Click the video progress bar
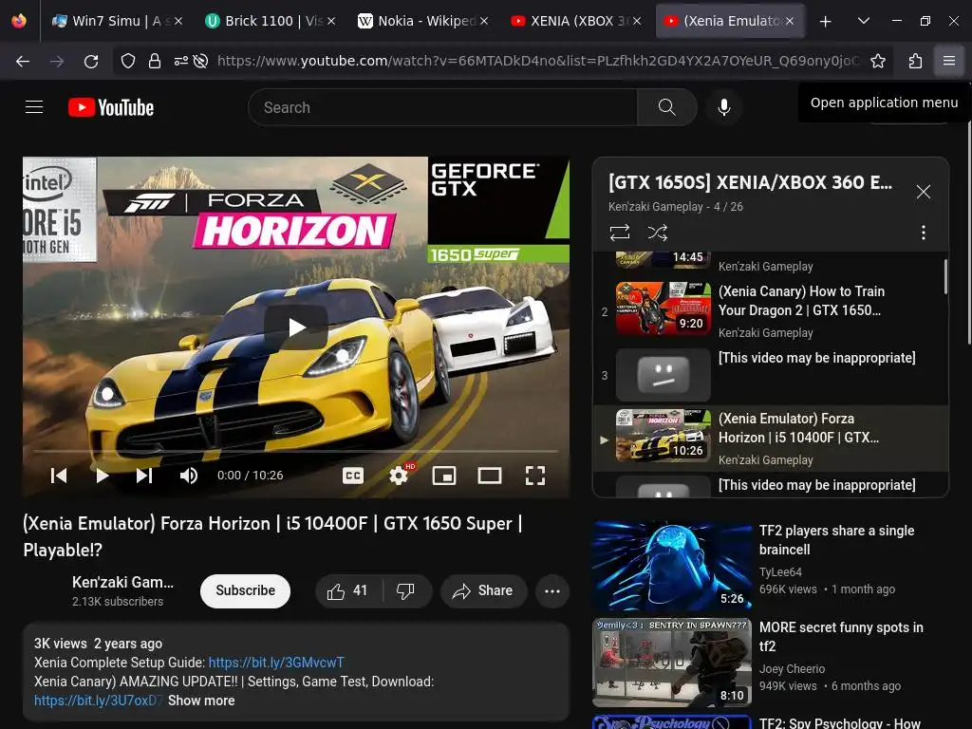972x729 pixels. 296,452
